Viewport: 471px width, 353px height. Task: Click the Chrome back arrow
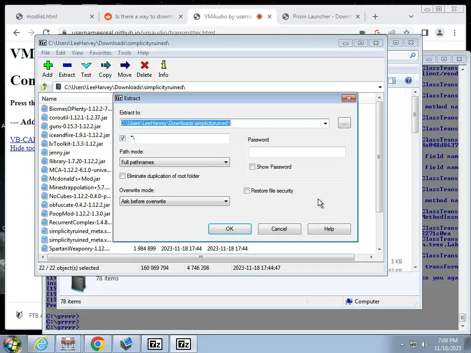17,33
